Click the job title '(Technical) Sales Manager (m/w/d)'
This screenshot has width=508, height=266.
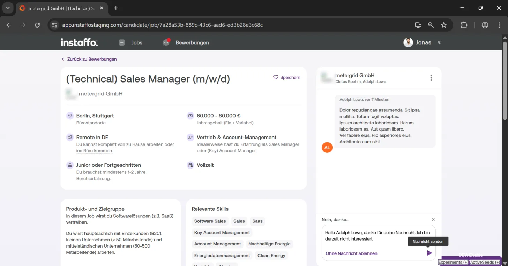pos(148,79)
